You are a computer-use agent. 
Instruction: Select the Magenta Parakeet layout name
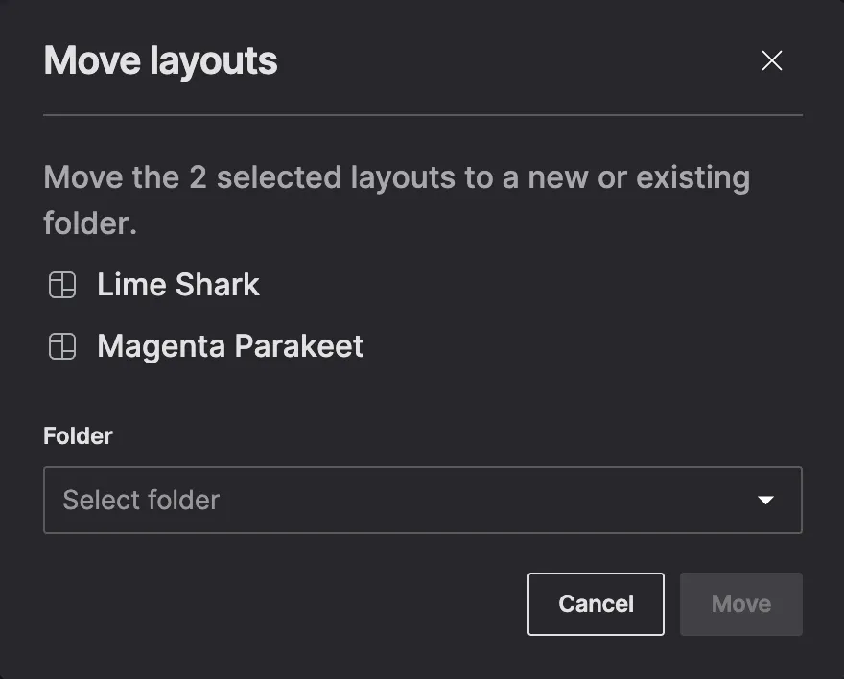pyautogui.click(x=229, y=346)
